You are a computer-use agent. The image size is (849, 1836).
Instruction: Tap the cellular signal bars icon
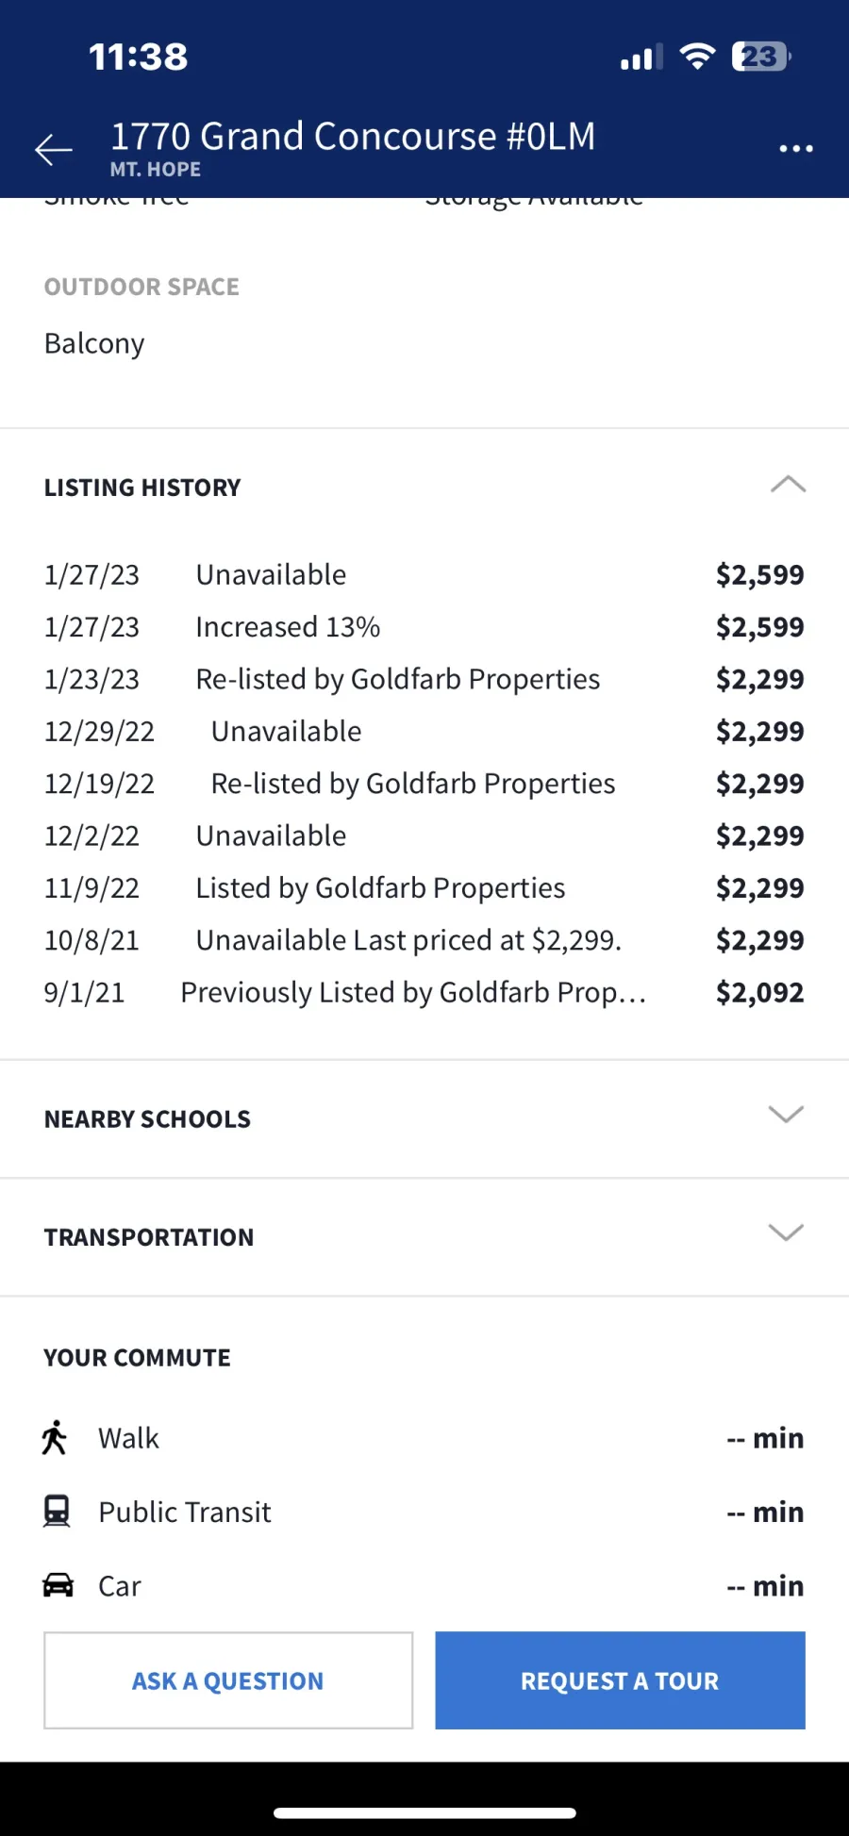(x=641, y=58)
